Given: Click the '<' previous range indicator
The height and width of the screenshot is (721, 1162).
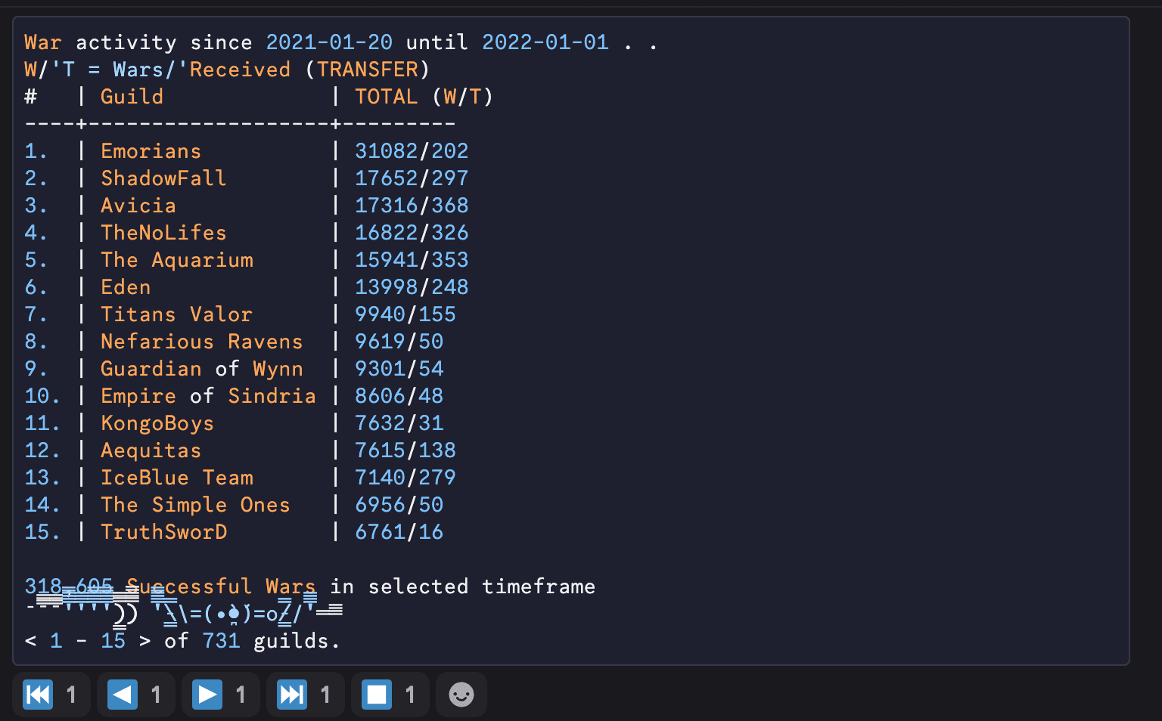Looking at the screenshot, I should point(30,640).
